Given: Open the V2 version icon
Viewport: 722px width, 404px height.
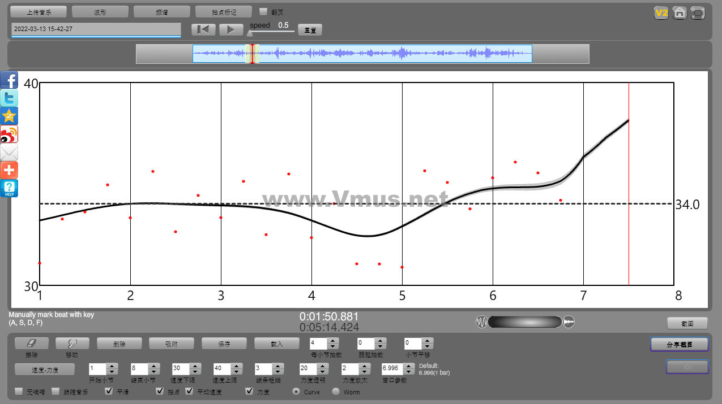Looking at the screenshot, I should pyautogui.click(x=661, y=13).
